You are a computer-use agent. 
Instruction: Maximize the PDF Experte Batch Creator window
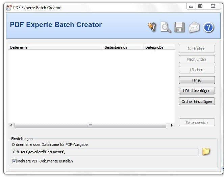pos(200,6)
